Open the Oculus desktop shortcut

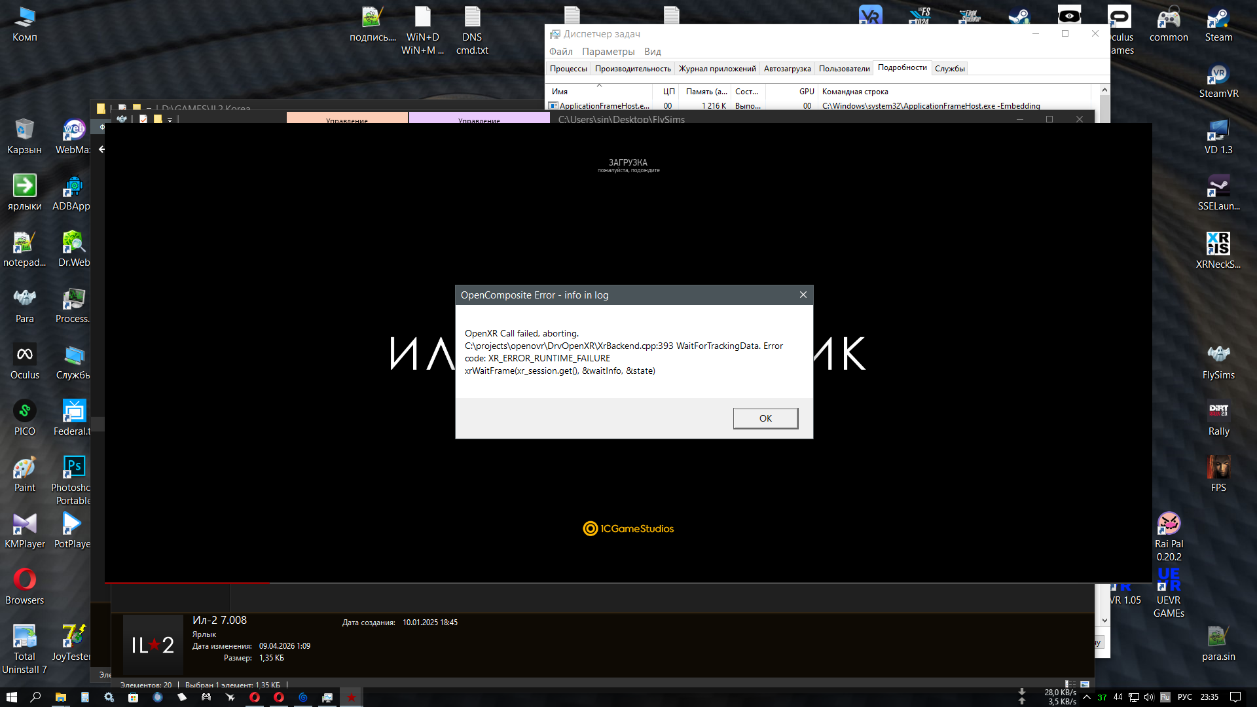[x=25, y=362]
